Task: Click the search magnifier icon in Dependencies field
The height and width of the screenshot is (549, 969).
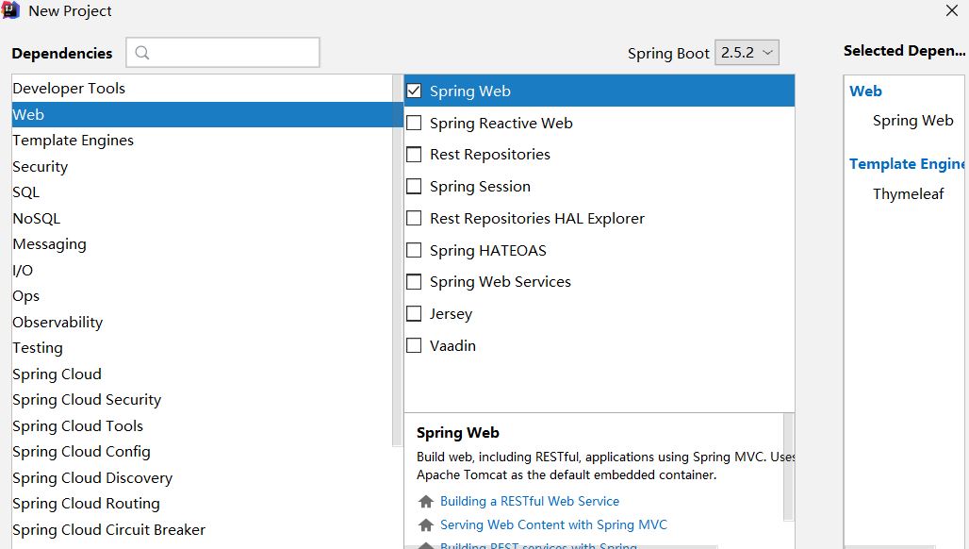Action: 142,53
